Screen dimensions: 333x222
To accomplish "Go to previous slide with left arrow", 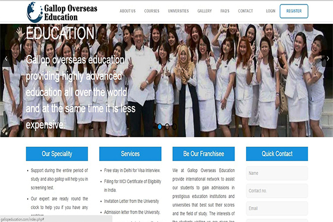I will [x=7, y=58].
